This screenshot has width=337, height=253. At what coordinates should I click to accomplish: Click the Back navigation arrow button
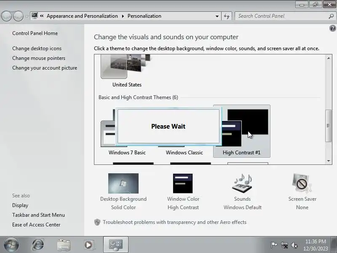click(x=6, y=16)
